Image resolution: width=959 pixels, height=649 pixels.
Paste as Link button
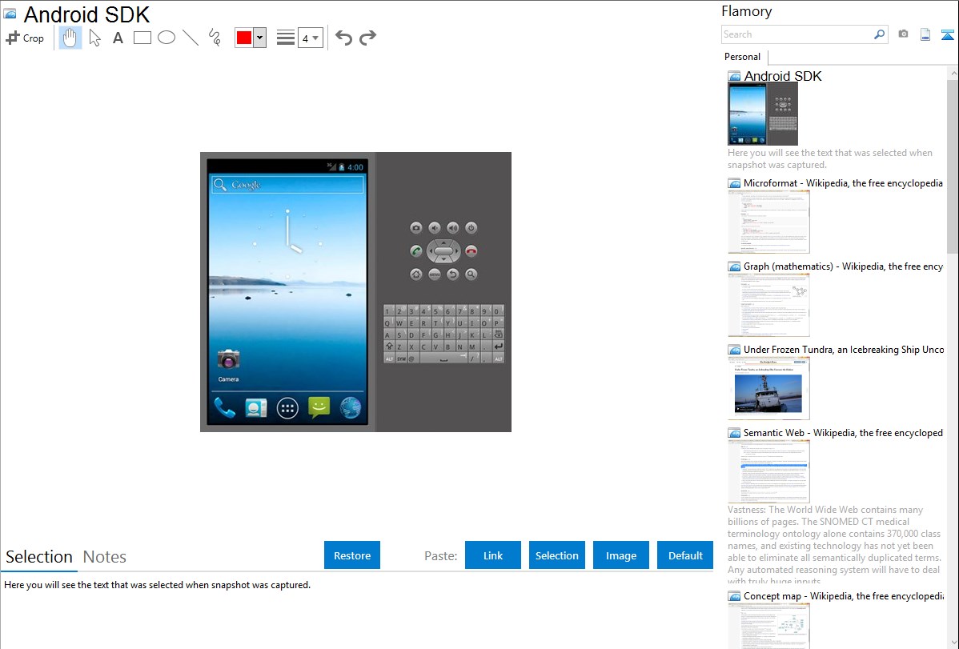point(493,555)
